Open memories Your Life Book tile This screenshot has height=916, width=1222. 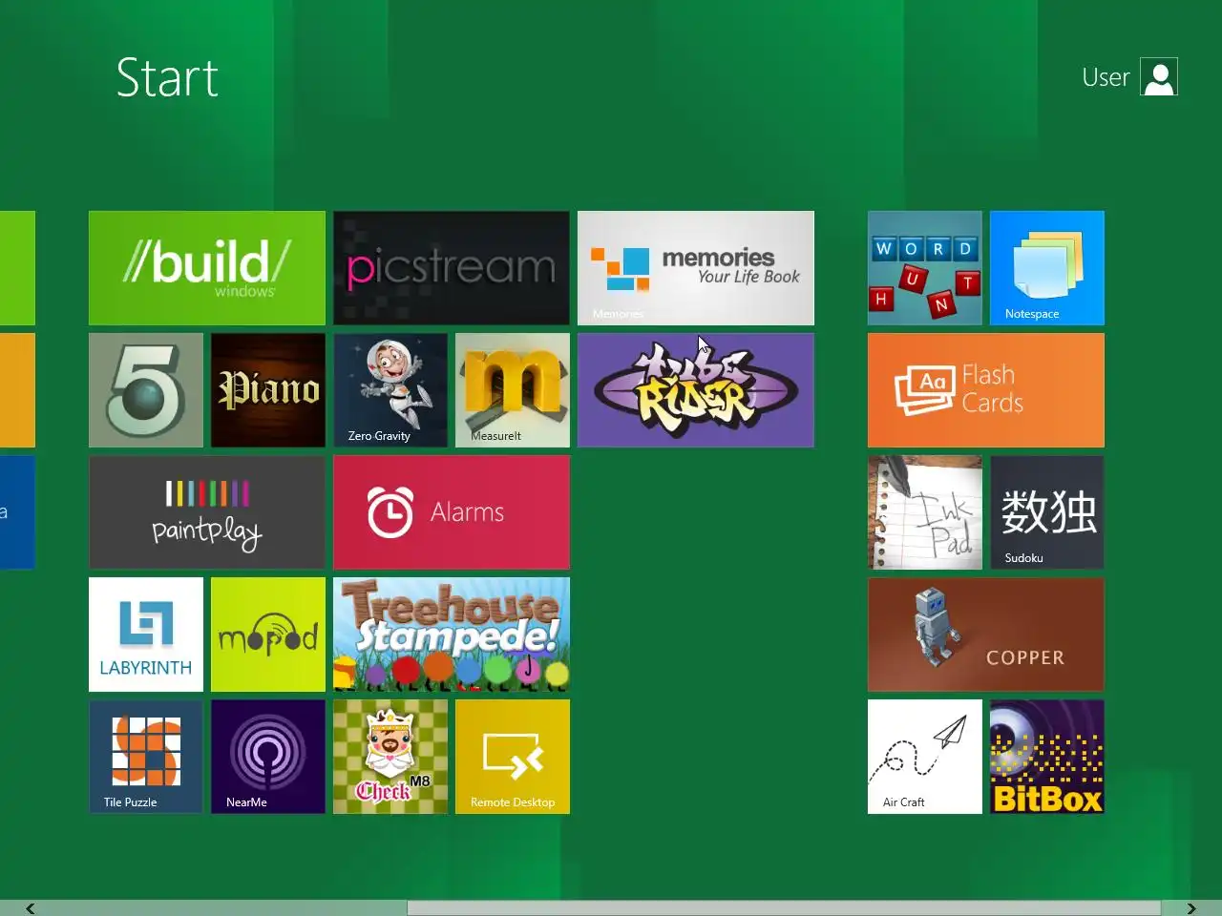point(696,268)
